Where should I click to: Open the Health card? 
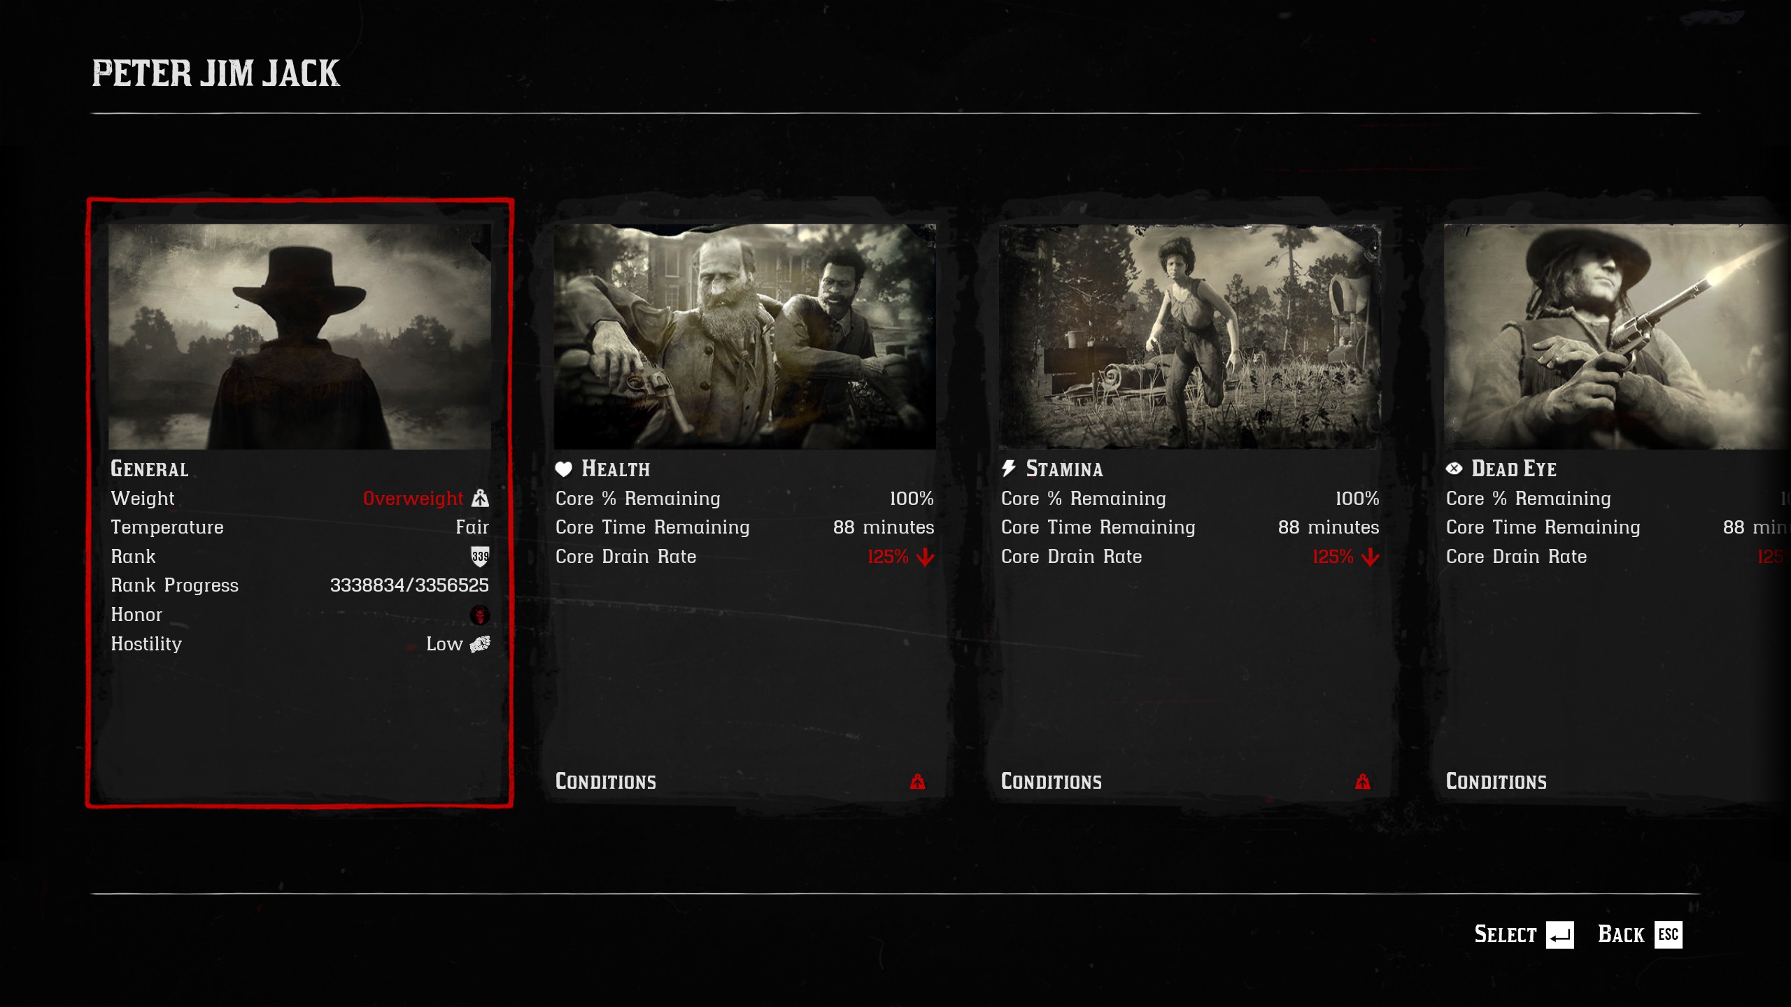click(744, 503)
